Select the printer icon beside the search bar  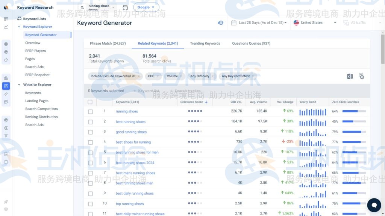pos(125,7)
